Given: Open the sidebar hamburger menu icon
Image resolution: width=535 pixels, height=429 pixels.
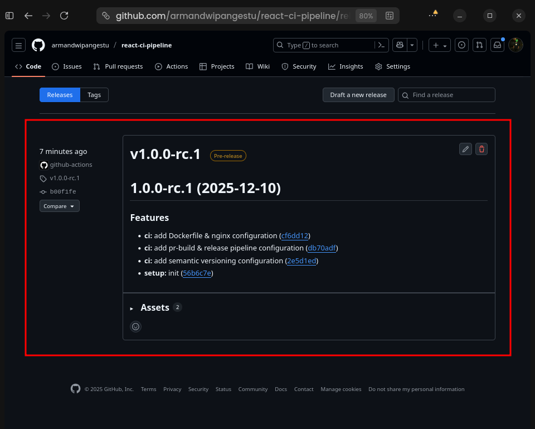Looking at the screenshot, I should click(18, 45).
